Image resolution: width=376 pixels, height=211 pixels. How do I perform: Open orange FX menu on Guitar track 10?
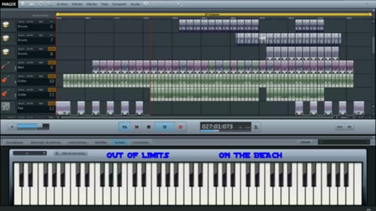52,76
